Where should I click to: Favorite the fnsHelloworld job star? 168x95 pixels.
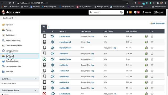tap(152, 36)
